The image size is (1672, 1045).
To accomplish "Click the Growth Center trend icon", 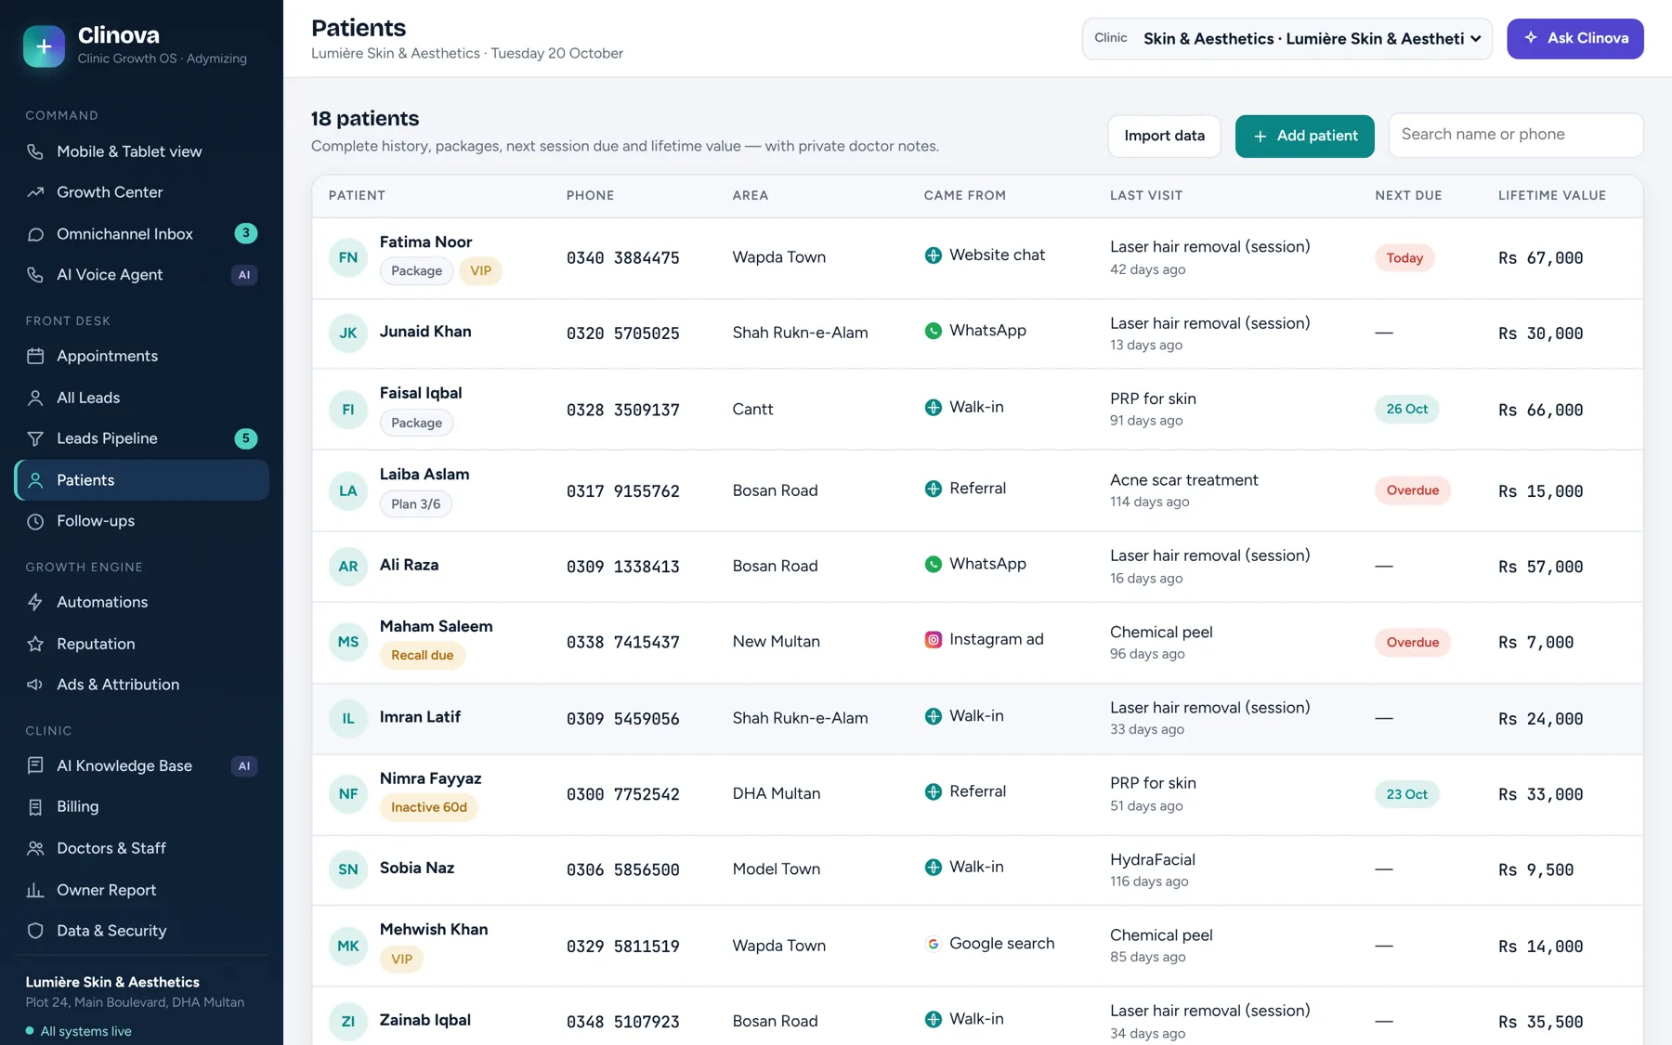I will click(35, 192).
